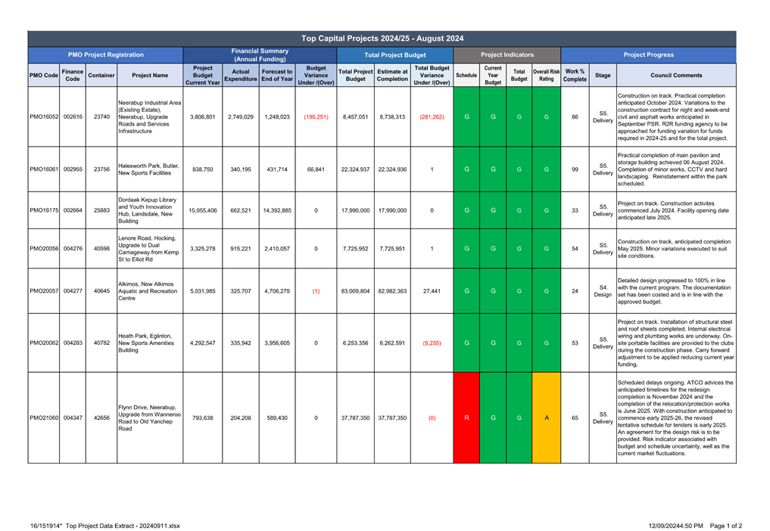Click the title Top Capital Projects 2024/25
The image size is (770, 531).
(382, 39)
